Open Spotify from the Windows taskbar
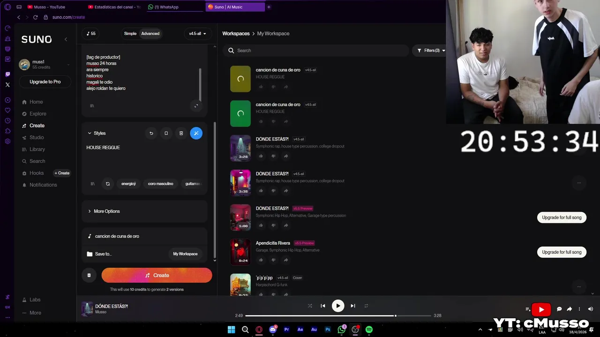The width and height of the screenshot is (600, 337). point(369,330)
